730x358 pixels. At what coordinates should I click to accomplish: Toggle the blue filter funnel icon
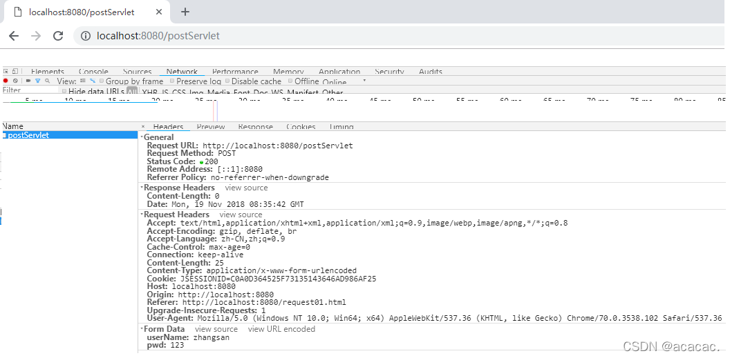(x=38, y=81)
